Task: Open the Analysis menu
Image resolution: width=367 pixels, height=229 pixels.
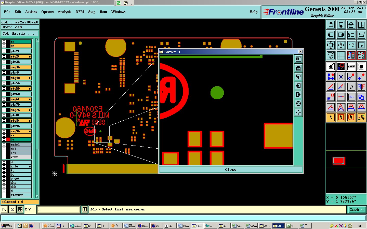Action: pos(64,12)
